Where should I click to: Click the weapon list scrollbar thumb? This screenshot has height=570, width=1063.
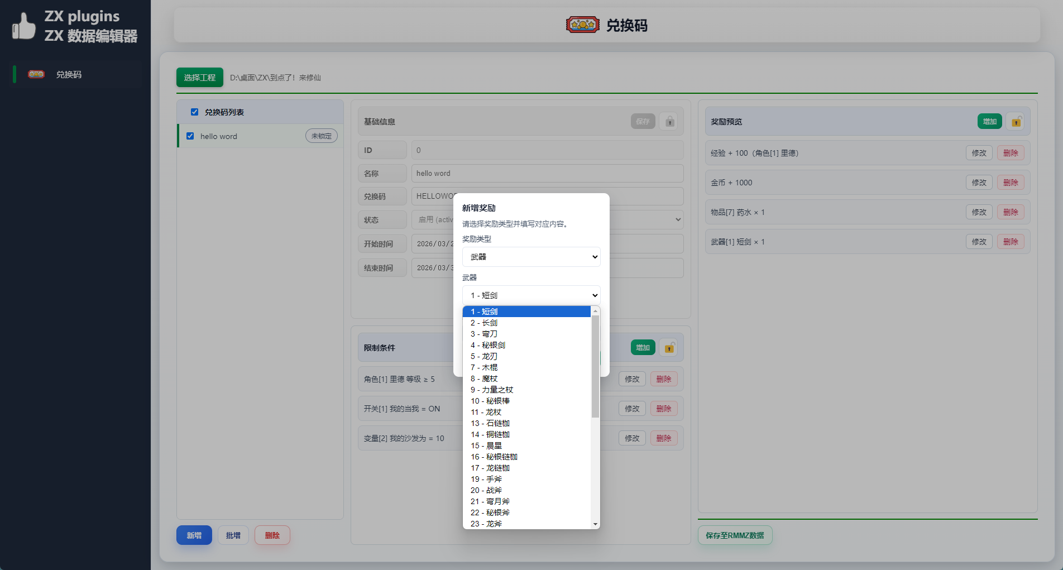point(595,366)
